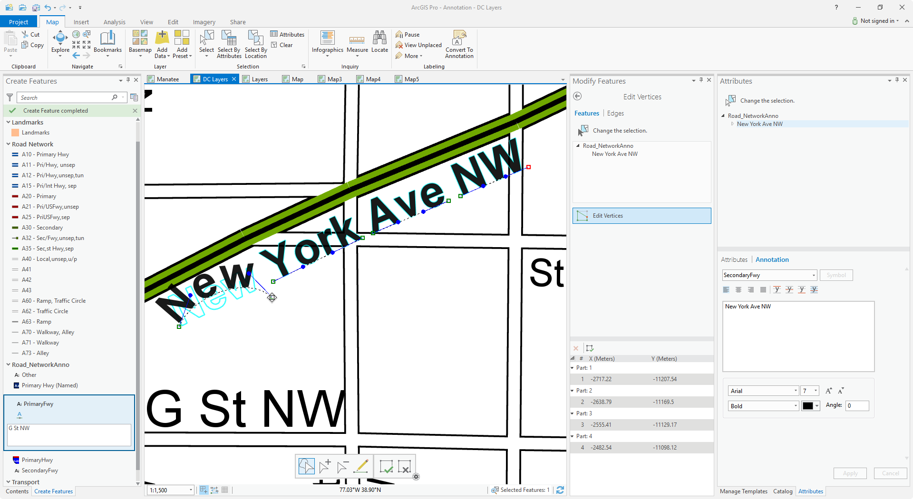Click the delete vertex tool

coord(343,466)
